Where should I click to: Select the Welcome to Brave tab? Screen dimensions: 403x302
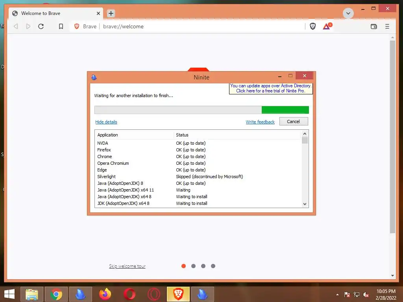(56, 13)
